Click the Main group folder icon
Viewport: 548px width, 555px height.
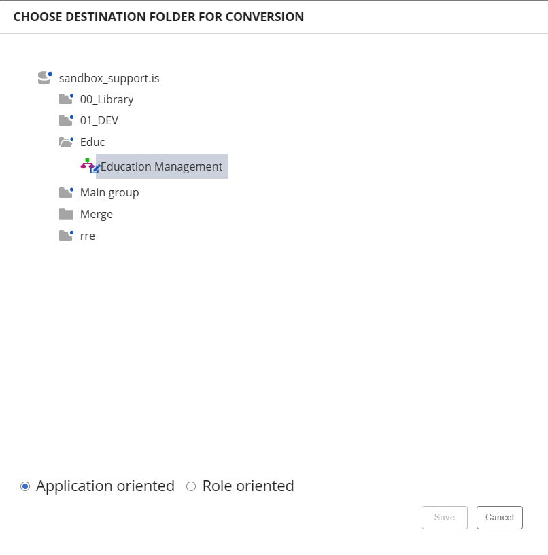pos(65,192)
